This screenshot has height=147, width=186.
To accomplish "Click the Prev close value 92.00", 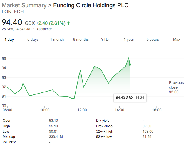I will click(147, 126).
